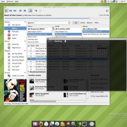Select Blue Rodeo in the Artist list

[x=68, y=31]
